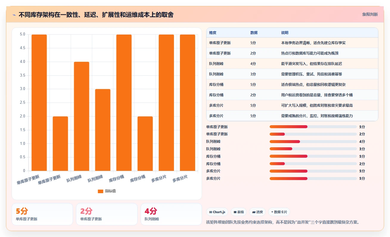
Task: Select the 进度 chip
Action: (x=257, y=212)
